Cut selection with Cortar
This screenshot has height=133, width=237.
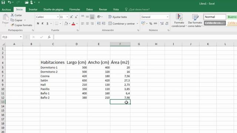pyautogui.click(x=16, y=15)
